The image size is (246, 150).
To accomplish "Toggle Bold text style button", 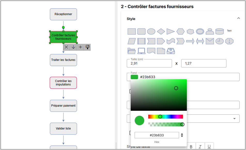I will pos(191,147).
